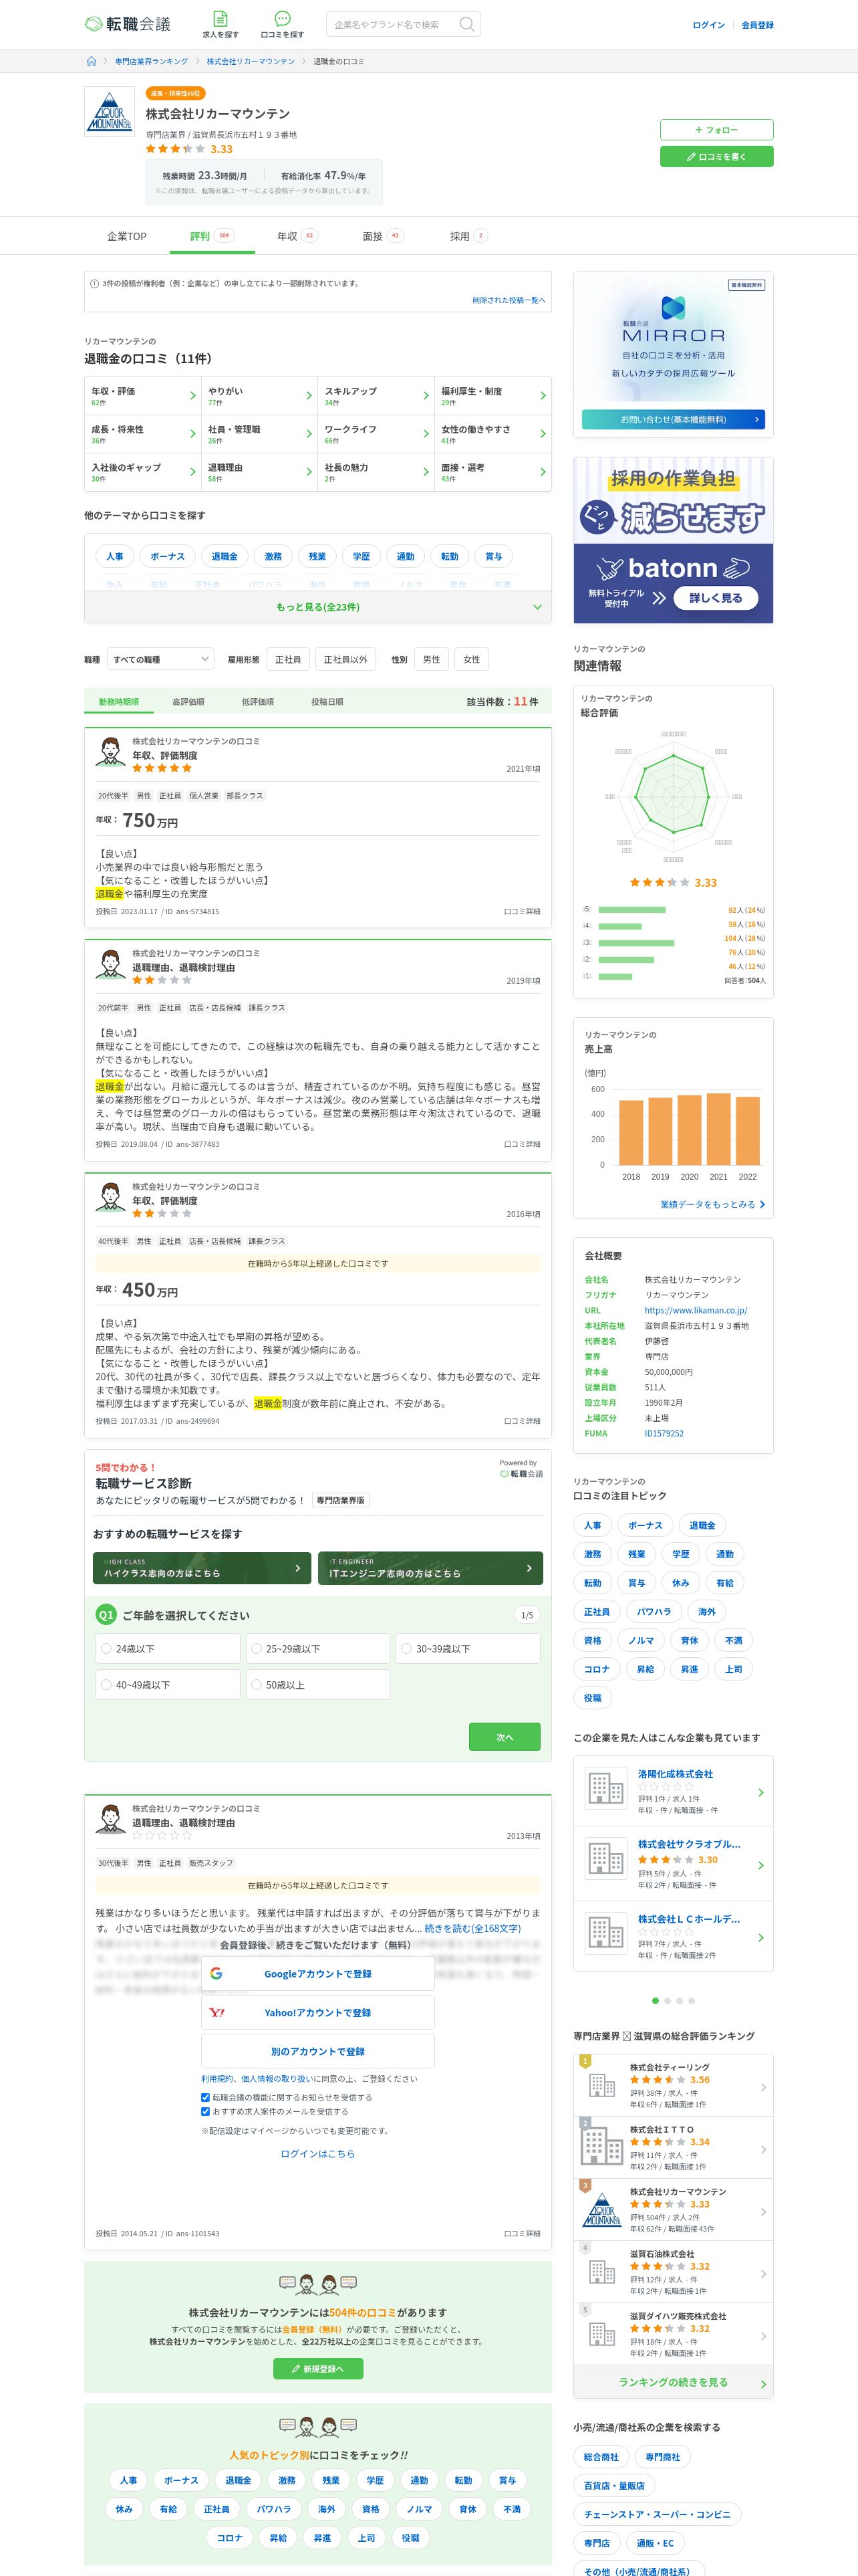Image resolution: width=858 pixels, height=2576 pixels.
Task: Click the Google account registration icon
Action: (217, 1974)
